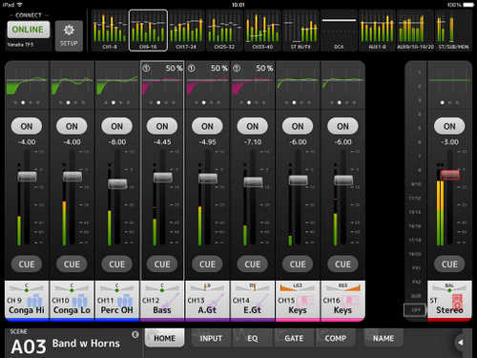Image resolution: width=477 pixels, height=358 pixels.
Task: Toggle the ON button for CH9 Conga Hi
Action: click(x=27, y=126)
